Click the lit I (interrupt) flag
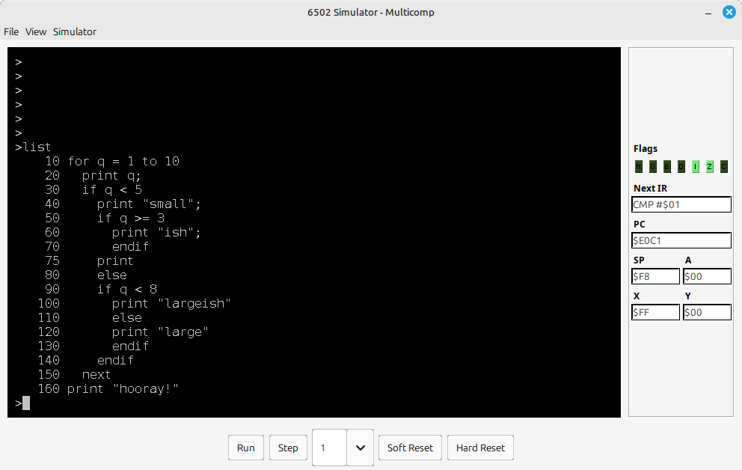 696,167
